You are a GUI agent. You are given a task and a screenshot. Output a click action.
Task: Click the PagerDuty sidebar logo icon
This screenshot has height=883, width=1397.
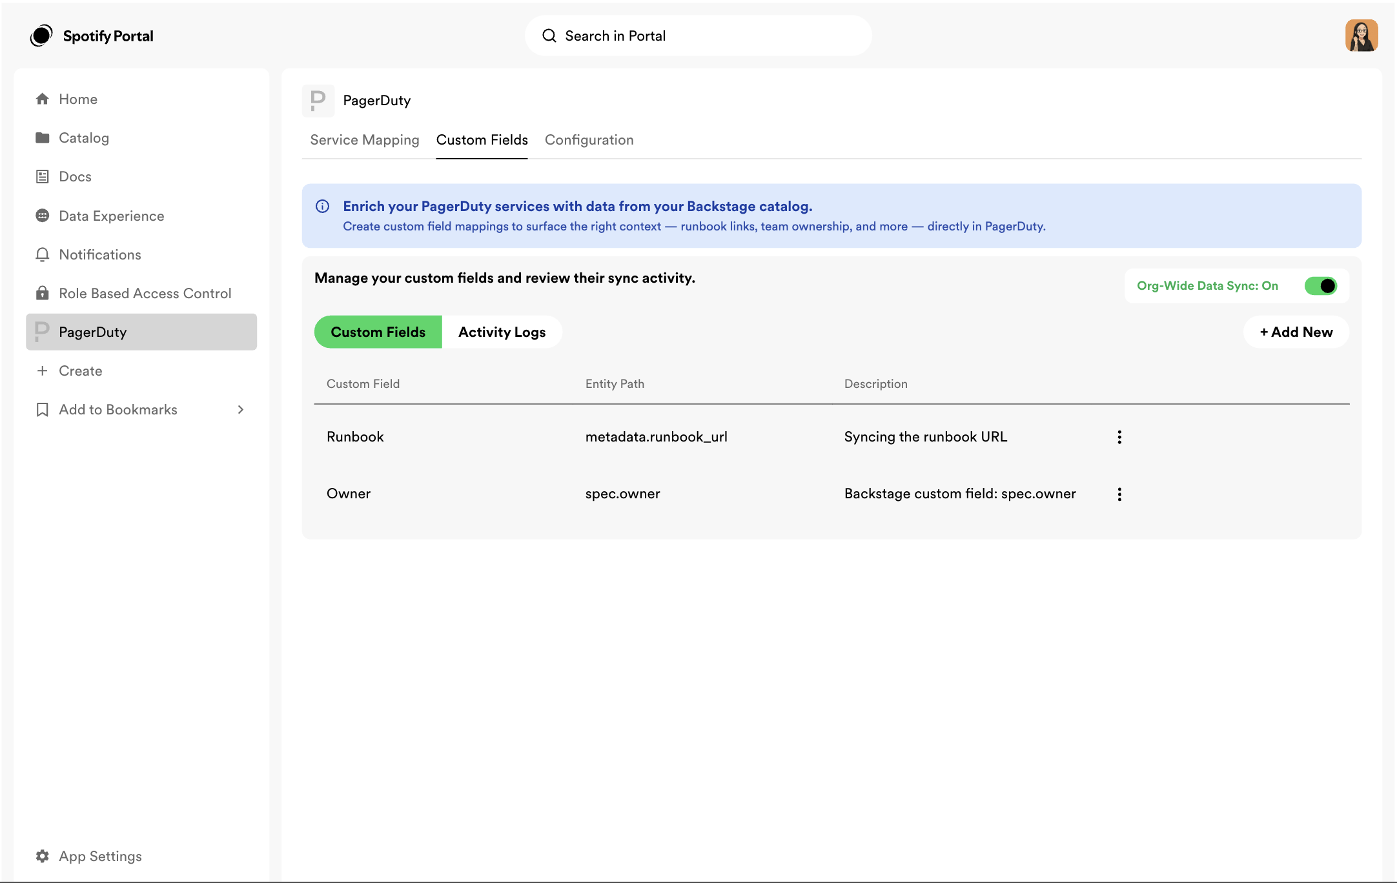42,332
